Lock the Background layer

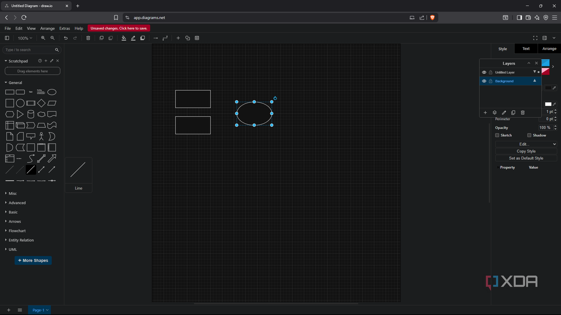(x=491, y=81)
